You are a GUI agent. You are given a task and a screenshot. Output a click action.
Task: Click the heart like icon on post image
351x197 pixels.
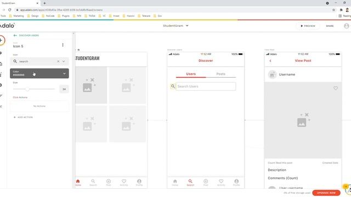336,88
